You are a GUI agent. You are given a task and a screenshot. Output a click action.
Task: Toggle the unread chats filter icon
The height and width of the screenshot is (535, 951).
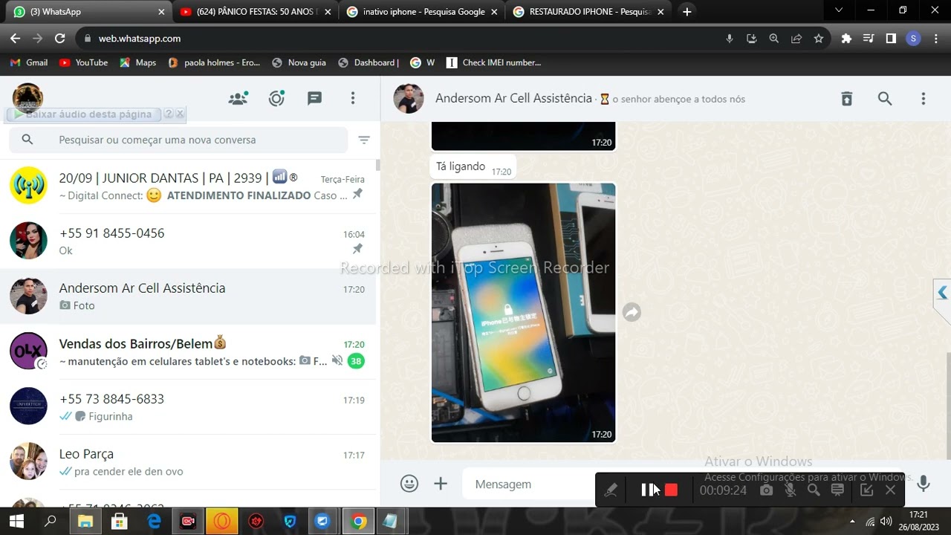364,140
